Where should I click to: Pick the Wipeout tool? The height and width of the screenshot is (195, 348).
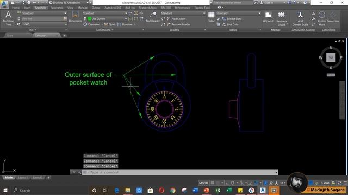268,17
